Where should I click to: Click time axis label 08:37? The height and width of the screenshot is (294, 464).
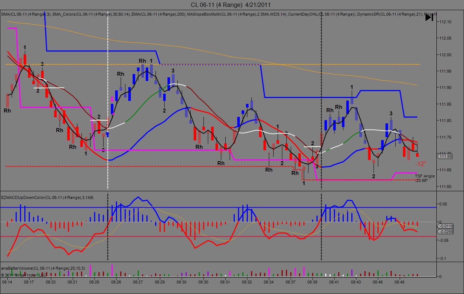pyautogui.click(x=291, y=282)
